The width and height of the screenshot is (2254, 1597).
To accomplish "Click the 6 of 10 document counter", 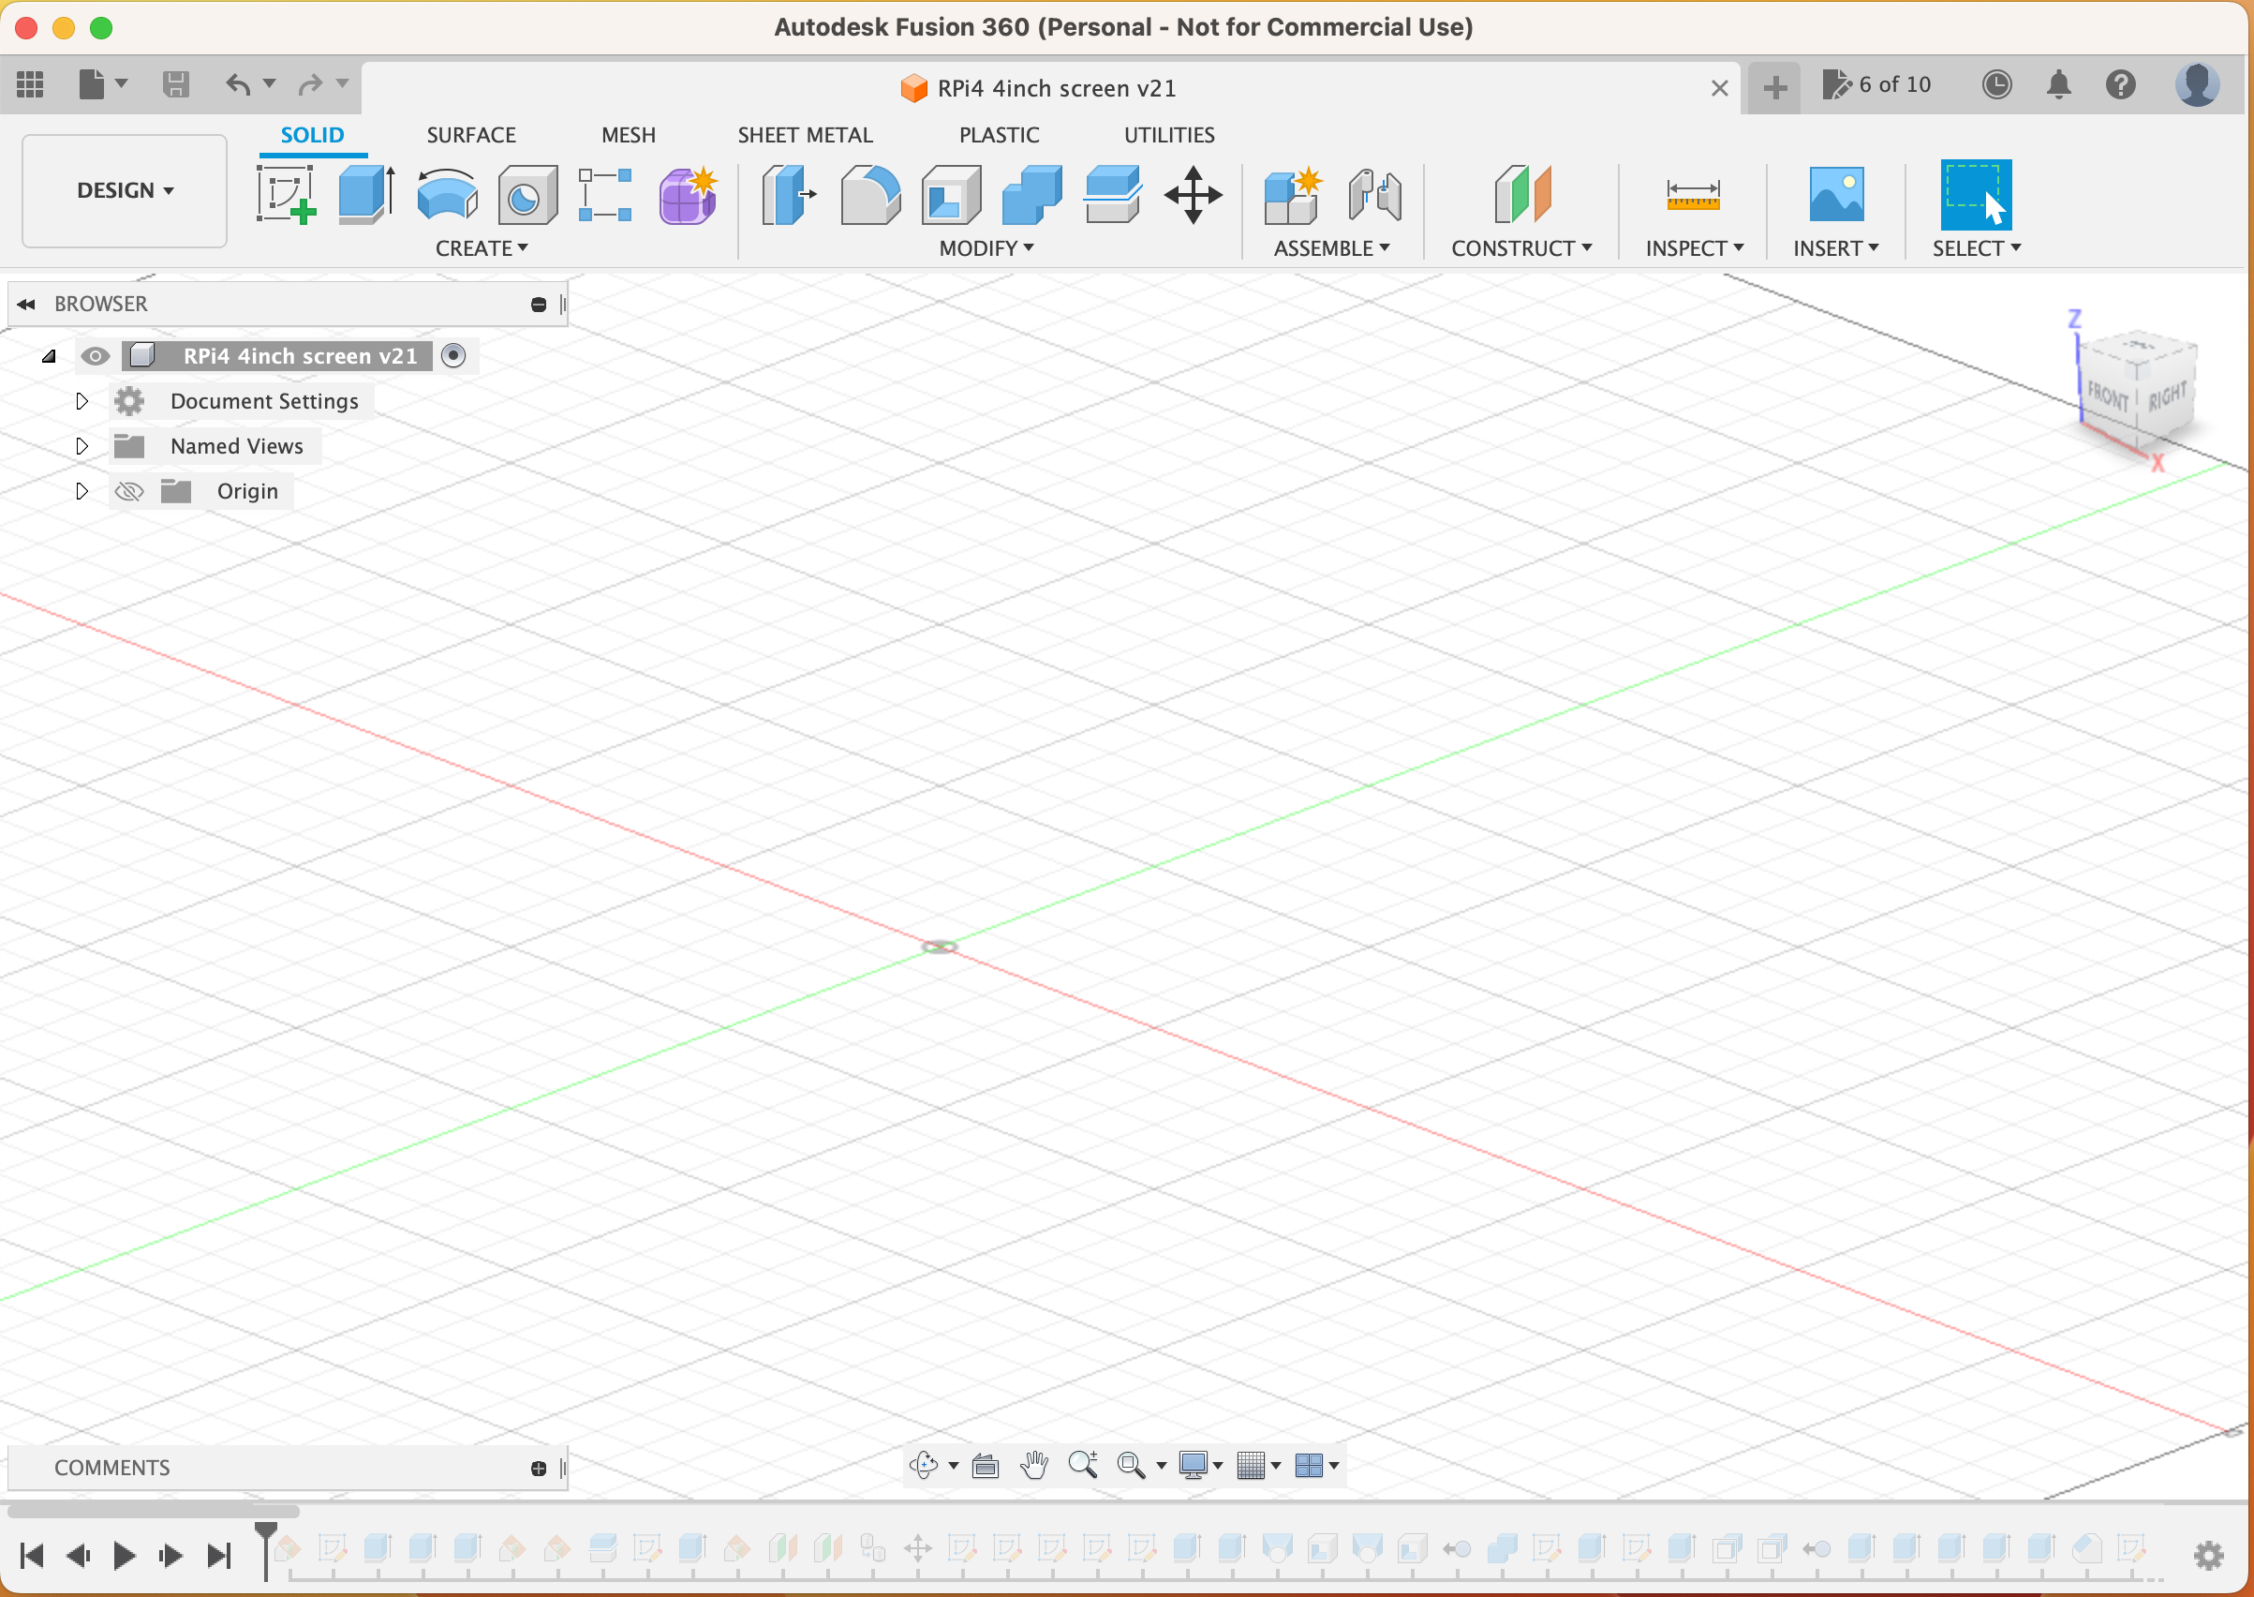I will (1876, 84).
